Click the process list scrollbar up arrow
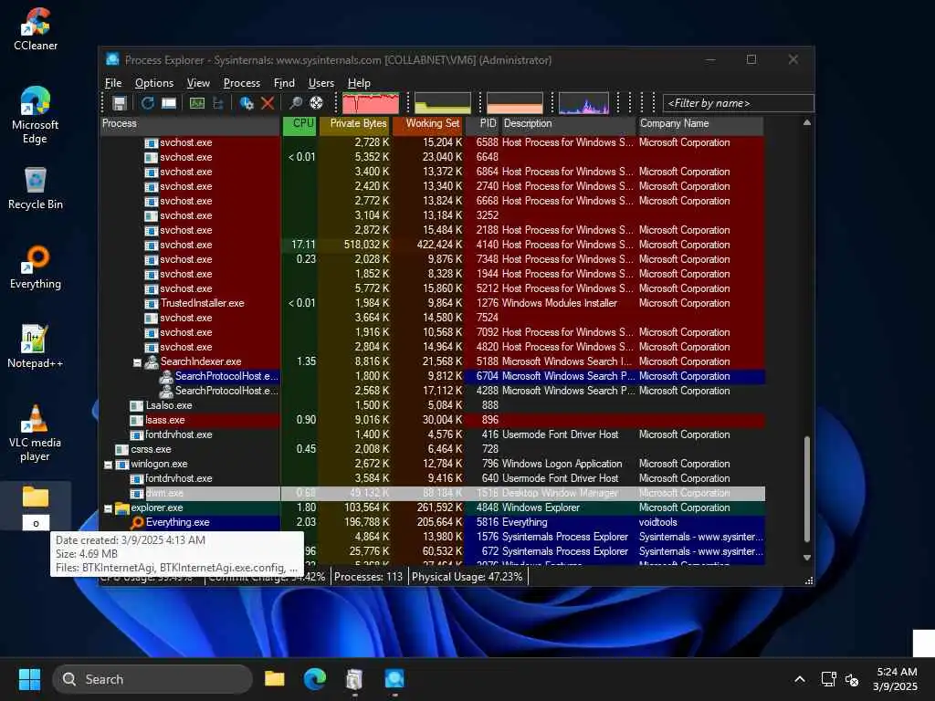935x701 pixels. pos(807,123)
